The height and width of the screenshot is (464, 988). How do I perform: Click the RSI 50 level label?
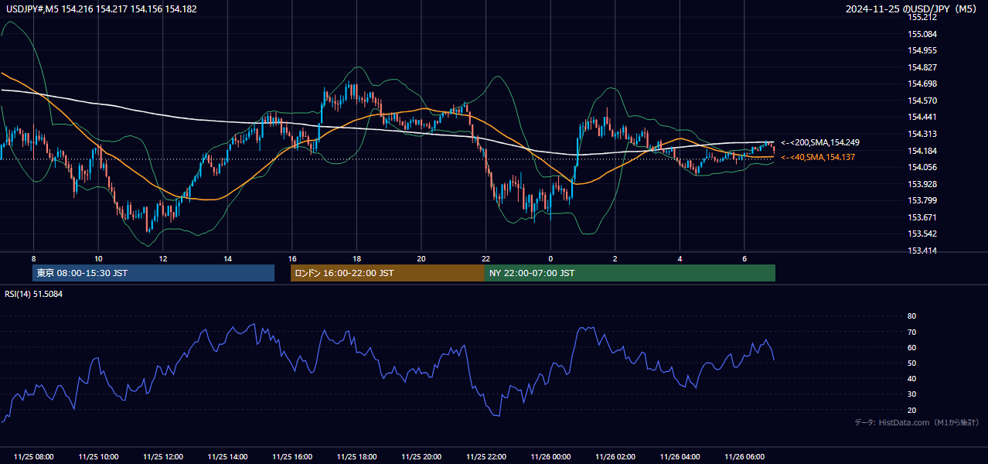click(911, 363)
